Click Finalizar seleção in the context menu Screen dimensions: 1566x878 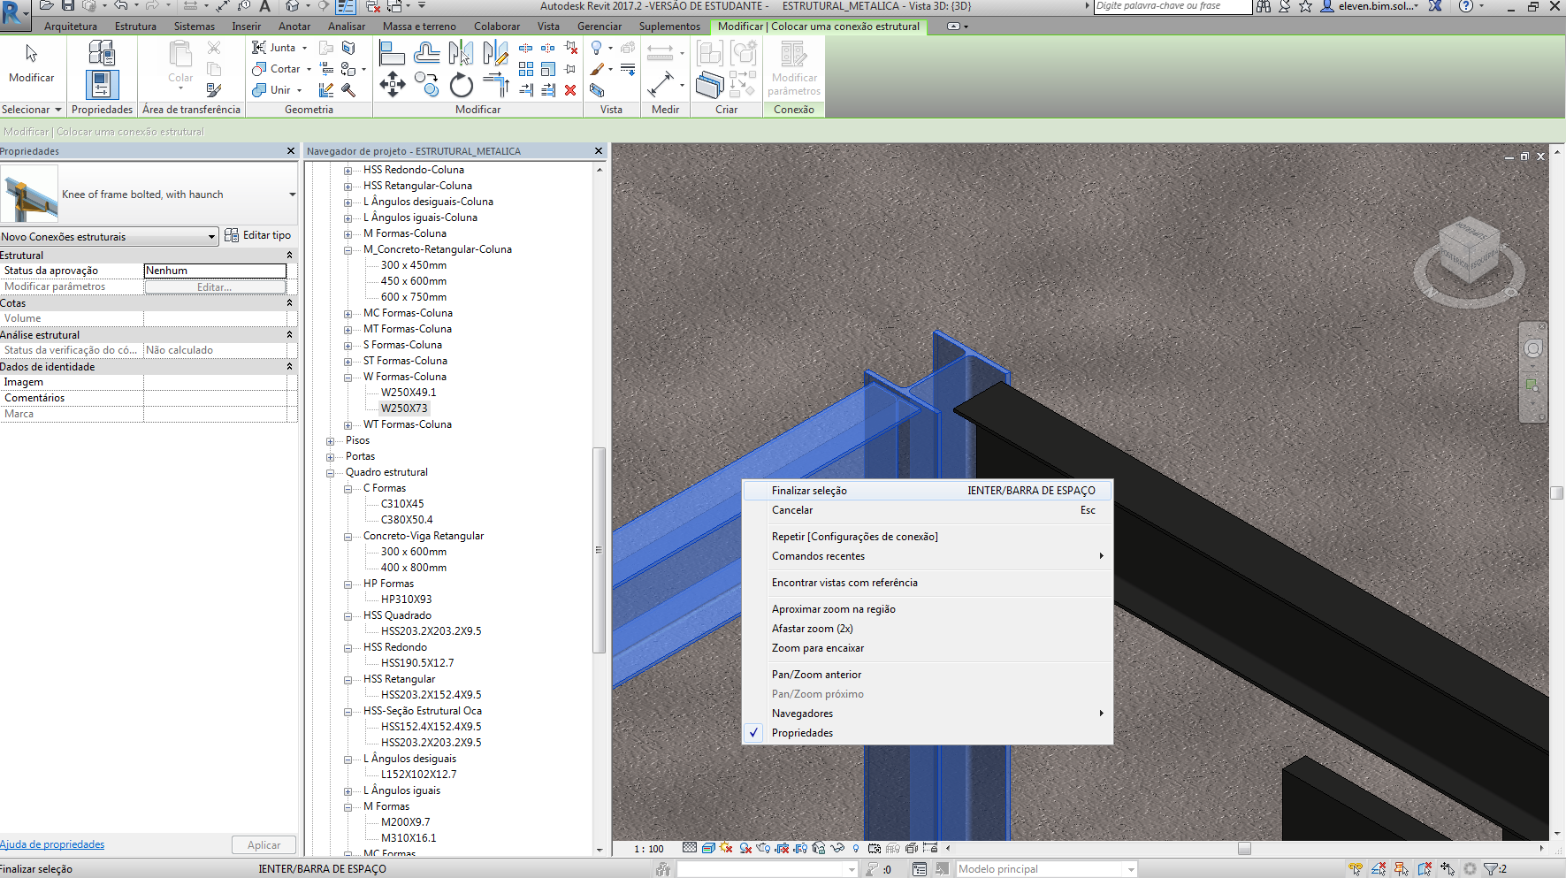tap(809, 490)
